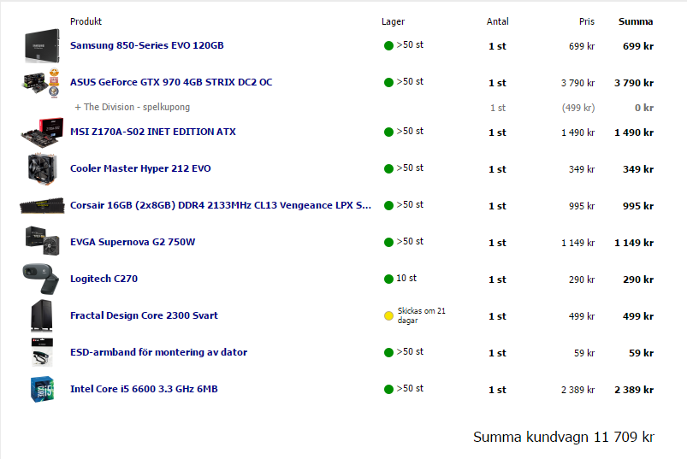Open EVGA Supernova G2 750W link
The height and width of the screenshot is (459, 687).
[133, 242]
